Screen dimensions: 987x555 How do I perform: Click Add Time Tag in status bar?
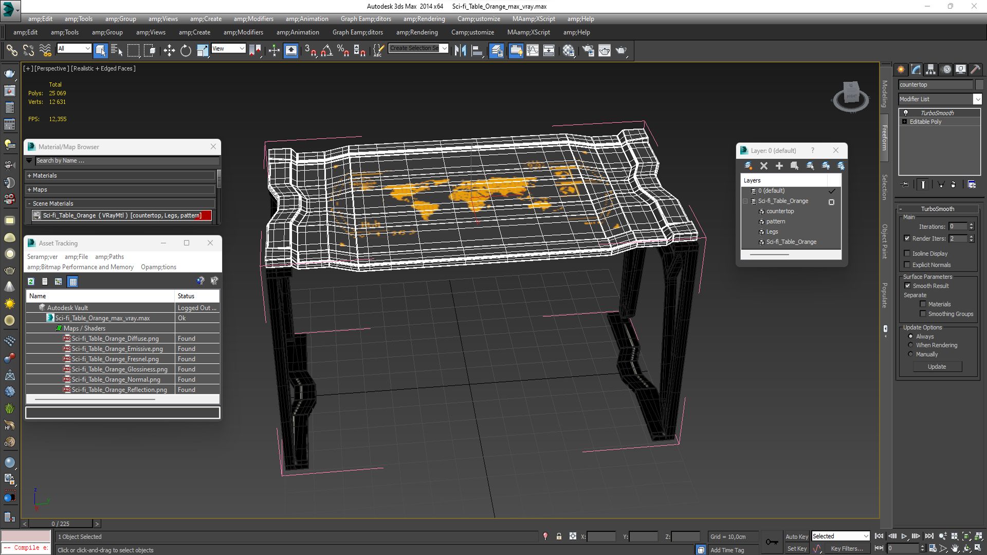727,550
